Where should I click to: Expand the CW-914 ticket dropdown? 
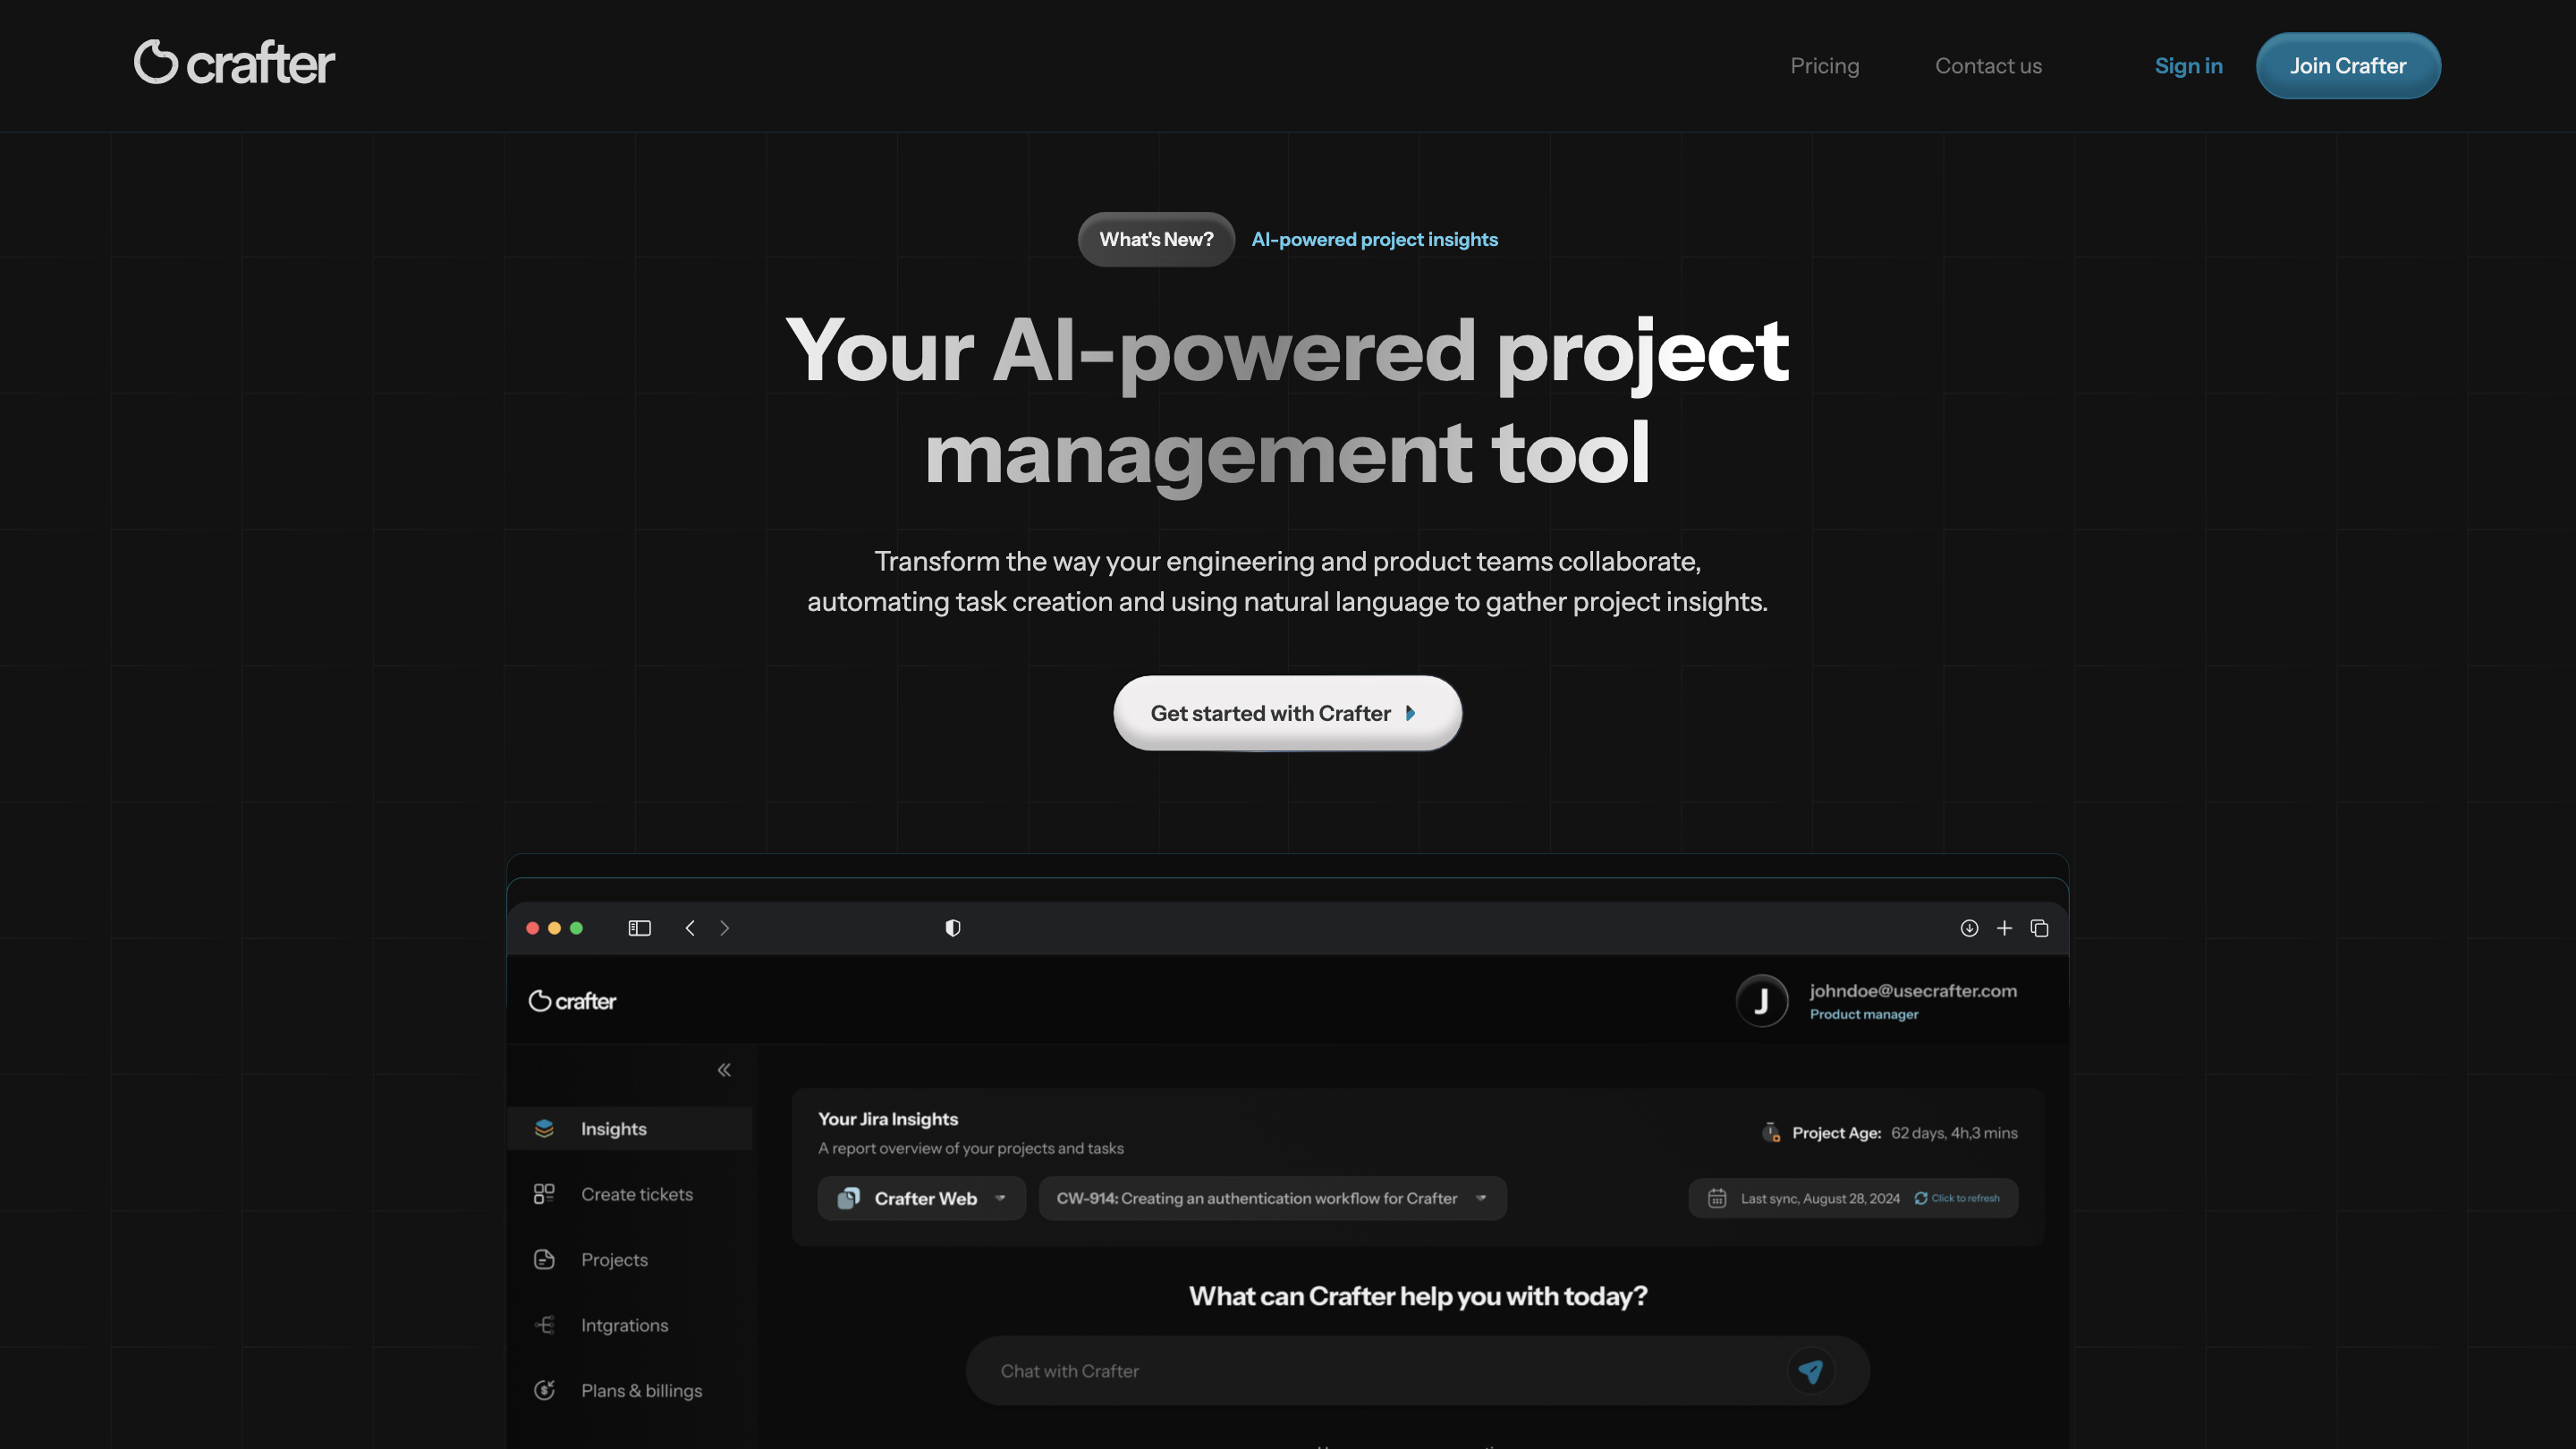pyautogui.click(x=1271, y=1198)
